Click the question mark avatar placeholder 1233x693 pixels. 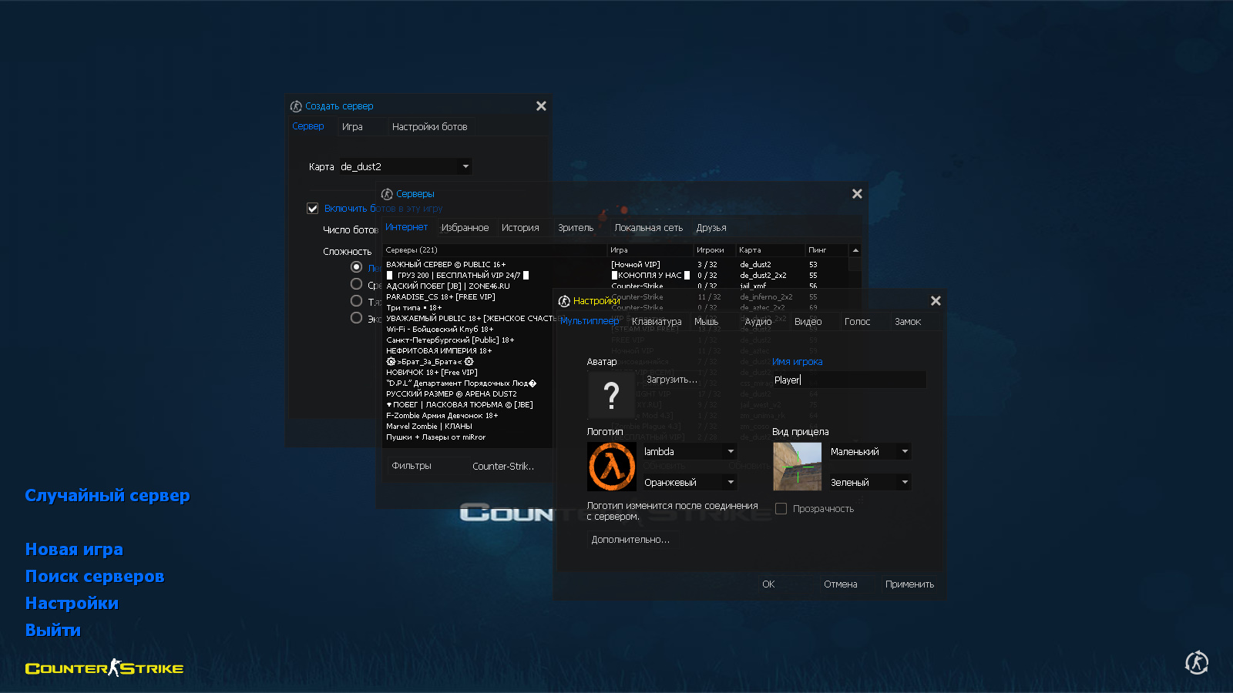pyautogui.click(x=611, y=395)
